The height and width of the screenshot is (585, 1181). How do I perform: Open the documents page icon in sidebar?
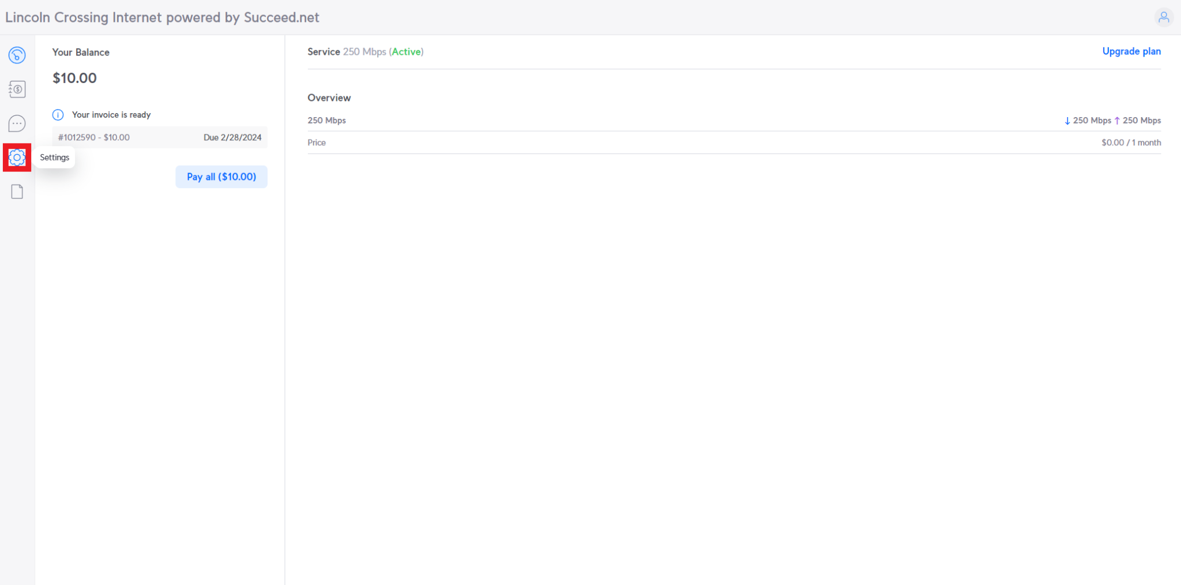click(x=17, y=191)
